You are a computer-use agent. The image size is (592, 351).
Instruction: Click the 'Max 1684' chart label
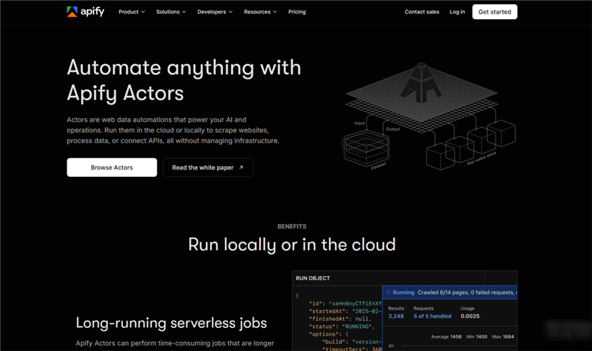pos(503,337)
